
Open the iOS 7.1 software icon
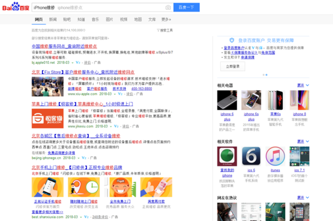coord(300,156)
